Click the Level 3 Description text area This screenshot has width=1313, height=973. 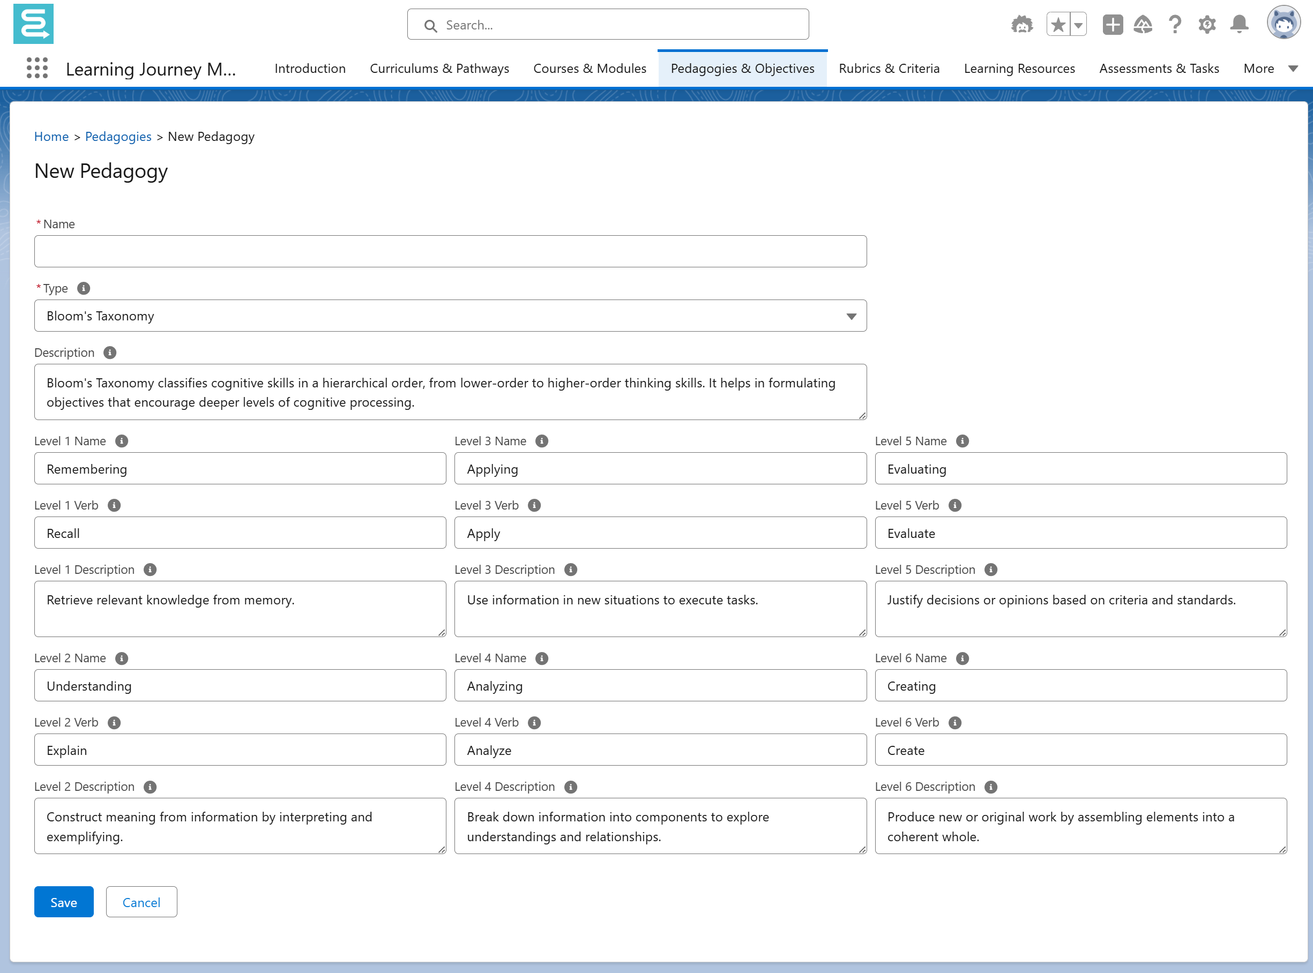coord(660,609)
